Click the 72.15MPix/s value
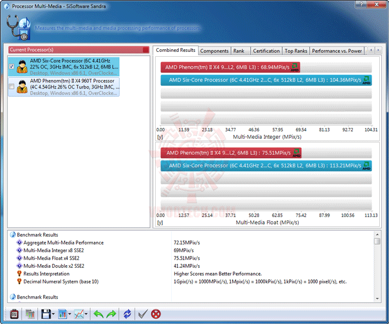 (187, 242)
